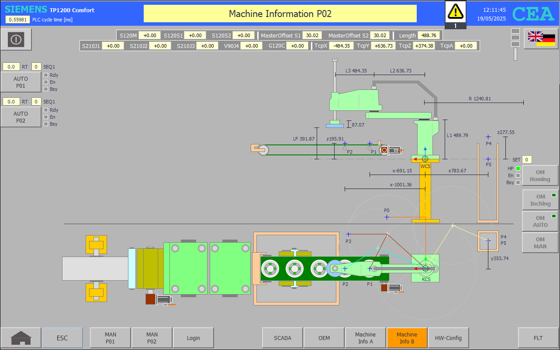Click the power standby icon button
Image resolution: width=560 pixels, height=350 pixels.
16,39
